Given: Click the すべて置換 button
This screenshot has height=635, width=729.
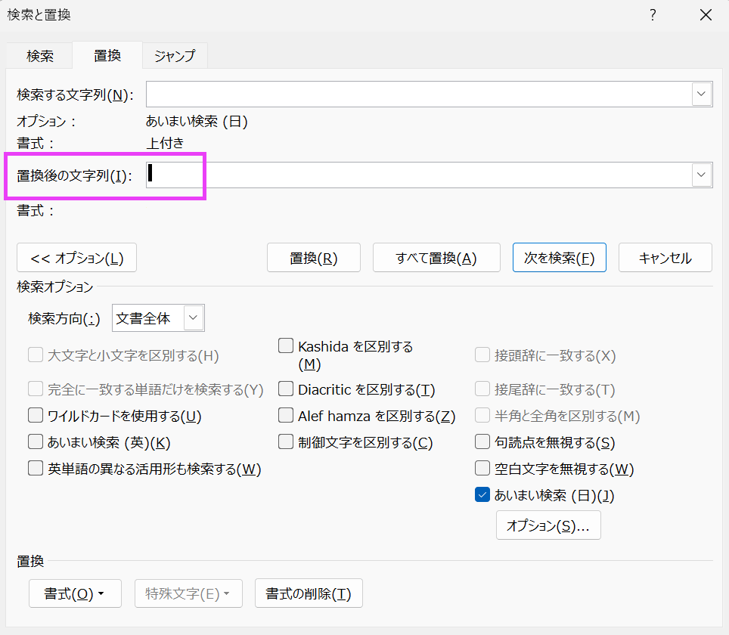Looking at the screenshot, I should (436, 258).
